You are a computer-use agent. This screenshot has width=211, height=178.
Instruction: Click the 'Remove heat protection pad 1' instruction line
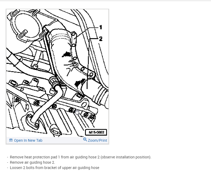coord(81,157)
